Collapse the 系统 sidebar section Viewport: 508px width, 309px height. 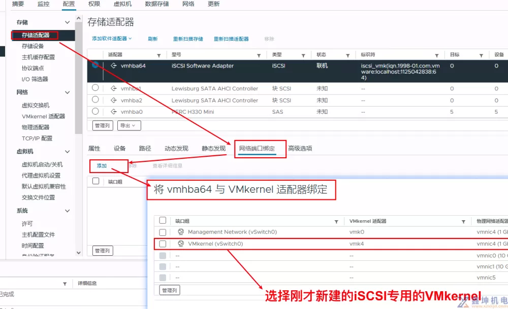tap(67, 211)
